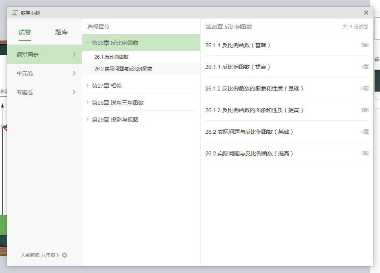Open textbook version settings gear
Viewport: 380px width, 273px height.
pos(65,255)
